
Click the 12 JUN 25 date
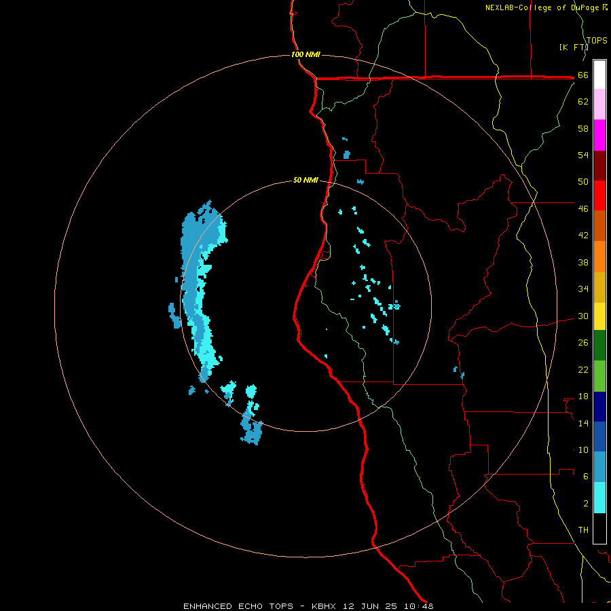(370, 606)
